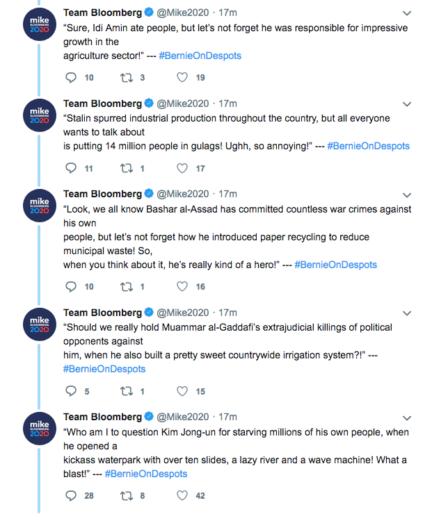
Task: Open dropdown arrow on Kim Jong-un tweet
Action: [407, 417]
